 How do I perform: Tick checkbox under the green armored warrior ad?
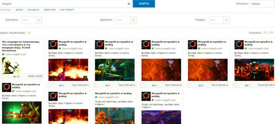click(x=96, y=85)
